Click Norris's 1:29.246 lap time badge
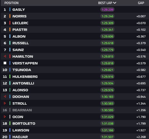Screen dimensions: 149x139 tap(107, 16)
